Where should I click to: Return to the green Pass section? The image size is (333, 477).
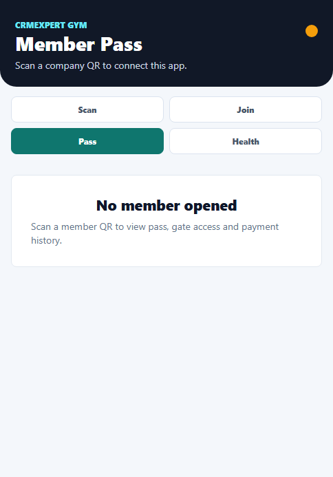click(x=87, y=141)
